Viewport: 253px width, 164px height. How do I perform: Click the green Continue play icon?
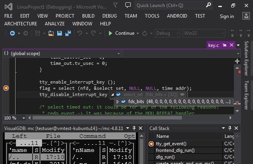pyautogui.click(x=111, y=33)
